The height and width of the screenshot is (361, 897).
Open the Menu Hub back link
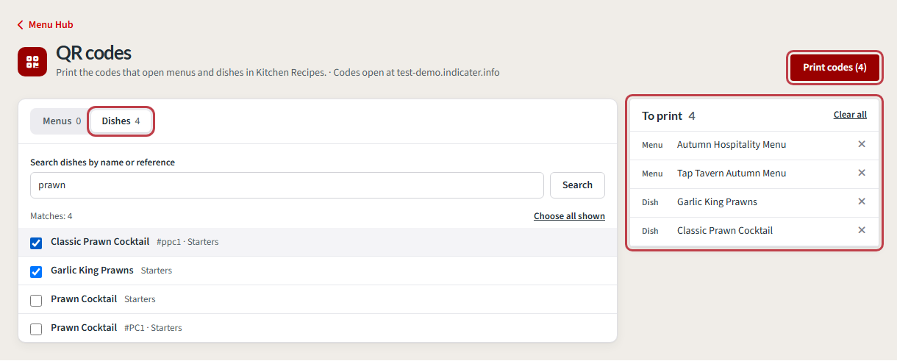click(x=45, y=25)
